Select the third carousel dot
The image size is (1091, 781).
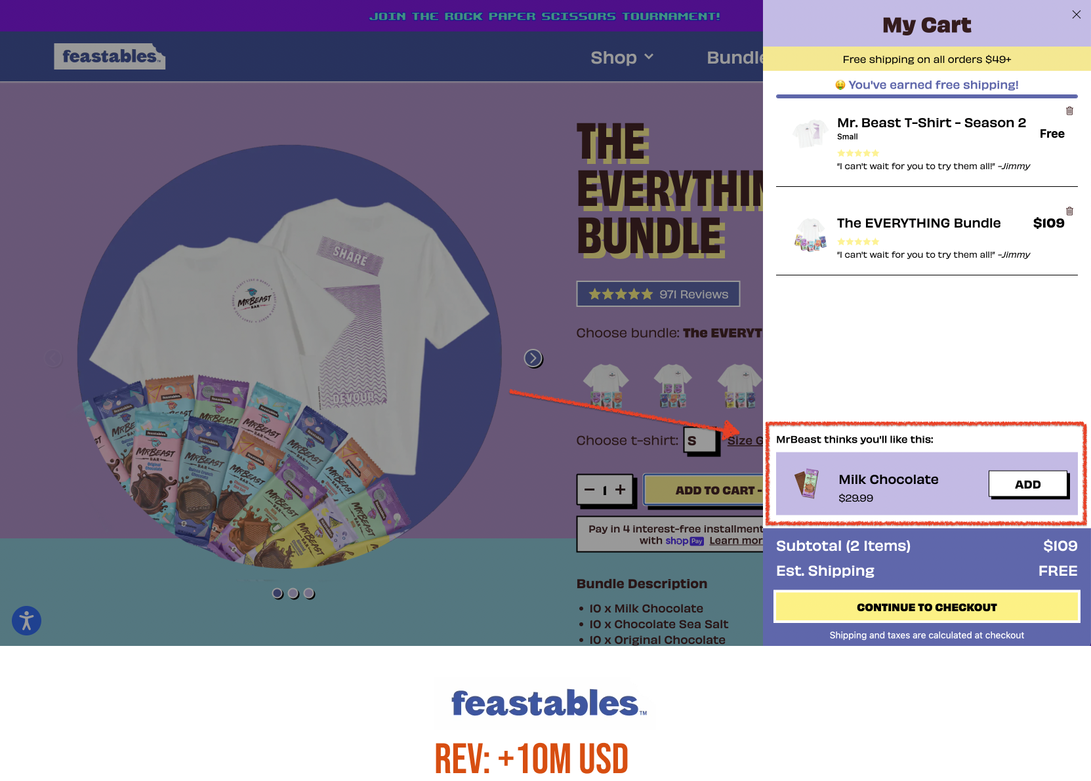(309, 593)
